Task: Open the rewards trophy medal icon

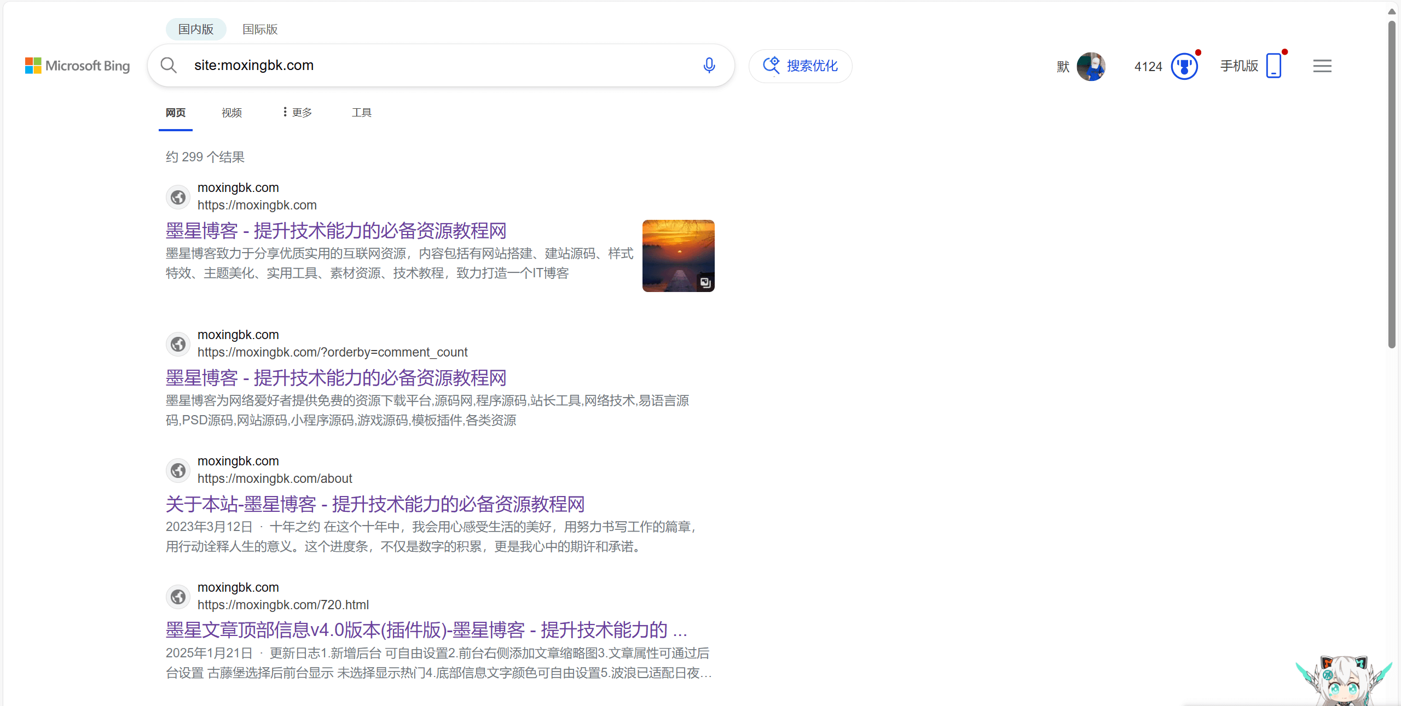Action: pos(1184,67)
